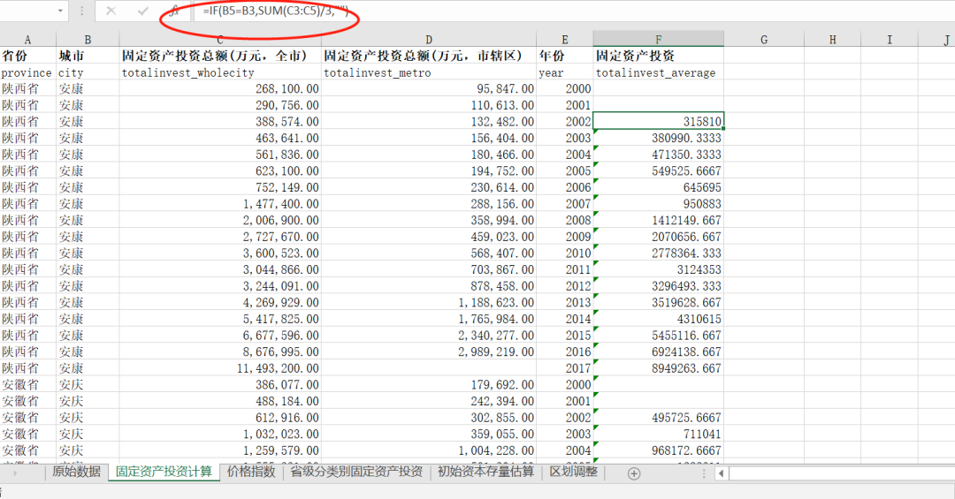Click the cell showing 4,269,929.00
Screen dimensions: 955x499
220,302
